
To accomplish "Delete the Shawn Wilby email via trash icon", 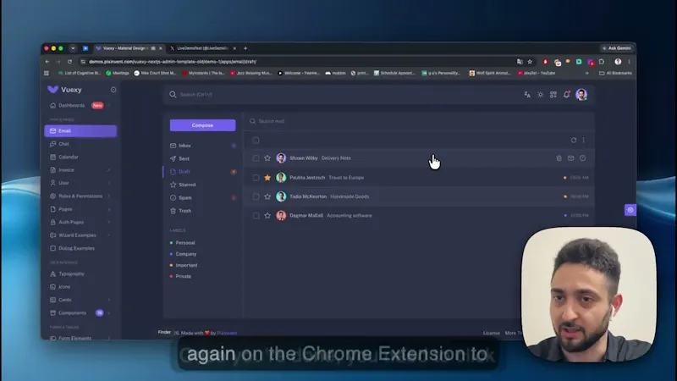I will pyautogui.click(x=559, y=158).
